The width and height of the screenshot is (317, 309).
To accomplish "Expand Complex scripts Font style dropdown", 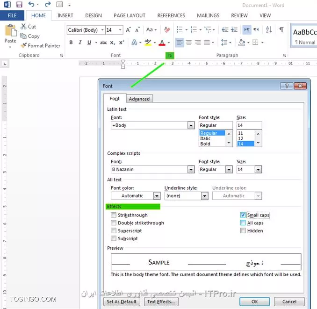I will click(x=229, y=169).
